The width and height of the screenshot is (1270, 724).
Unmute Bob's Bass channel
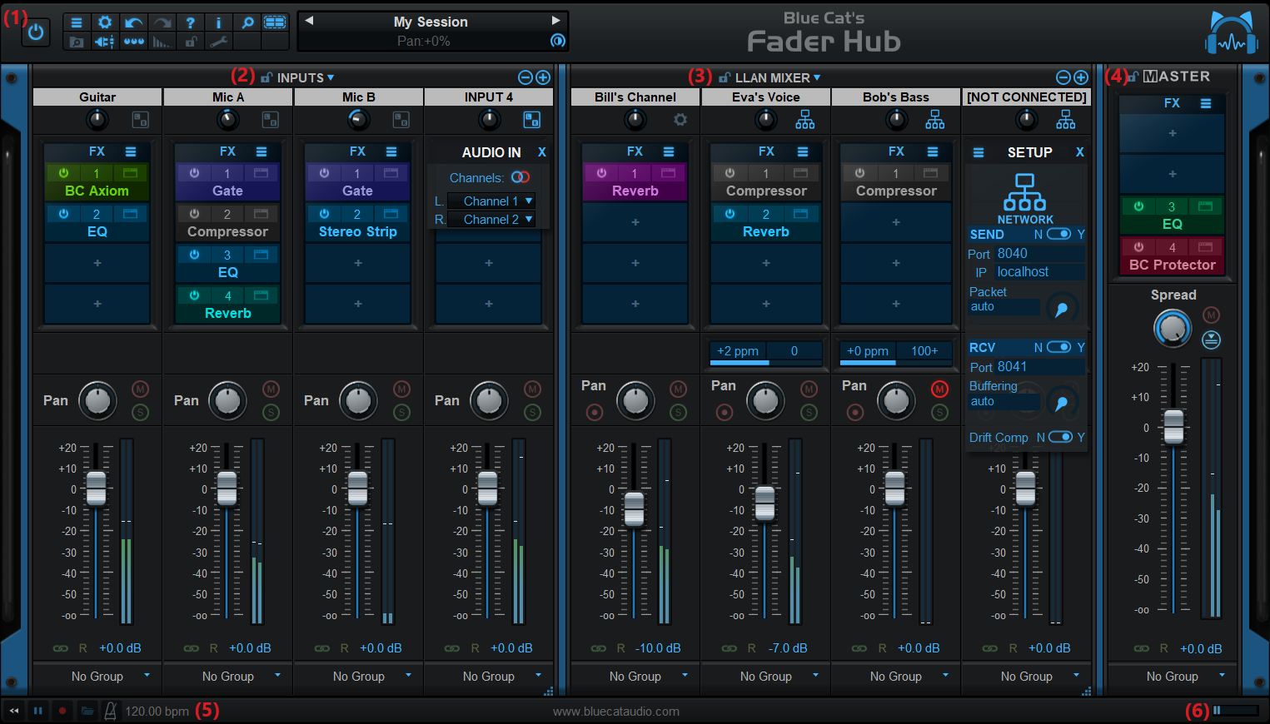[x=939, y=389]
